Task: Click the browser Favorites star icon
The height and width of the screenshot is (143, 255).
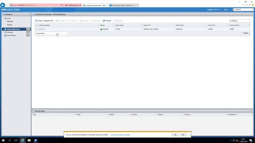Action: (x=246, y=5)
